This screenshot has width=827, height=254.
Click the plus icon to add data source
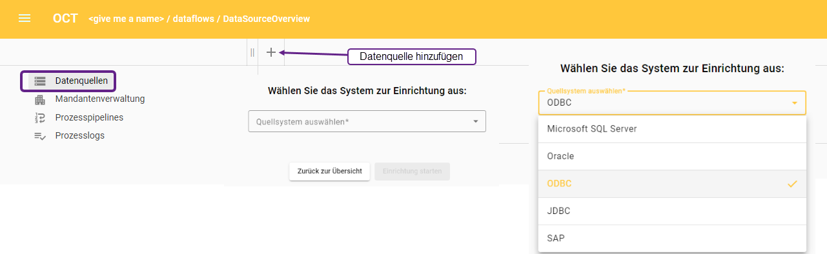pos(271,52)
